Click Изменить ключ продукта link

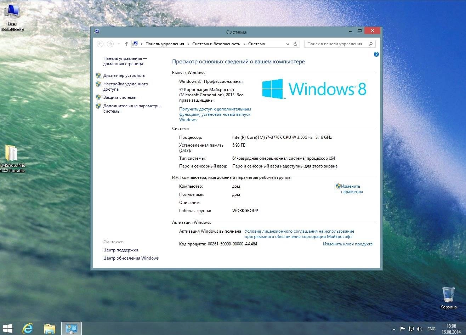click(347, 244)
